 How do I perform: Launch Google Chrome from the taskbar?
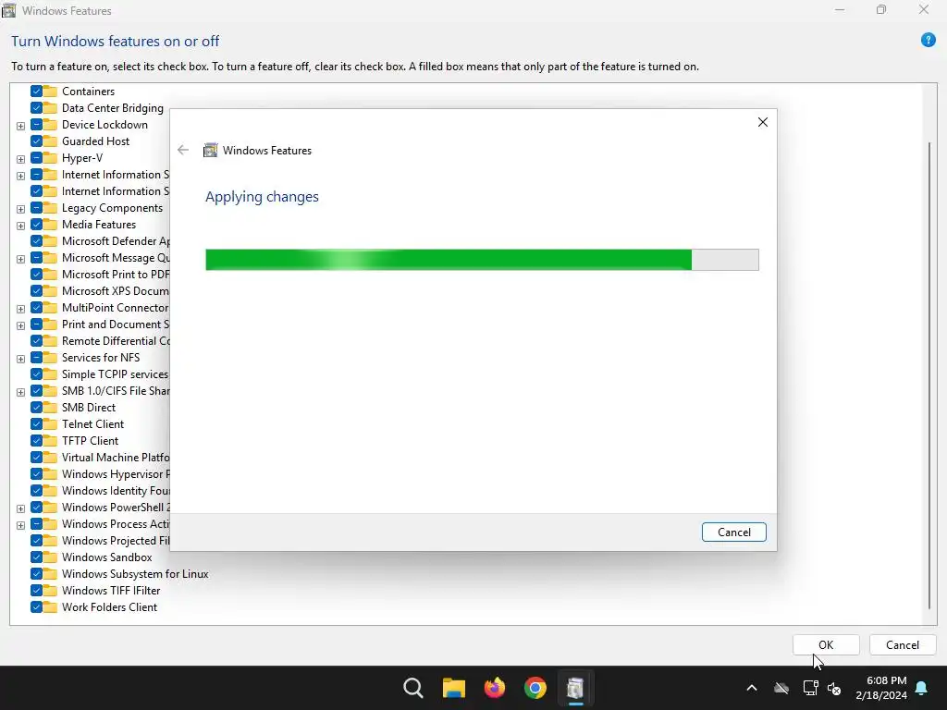click(535, 688)
